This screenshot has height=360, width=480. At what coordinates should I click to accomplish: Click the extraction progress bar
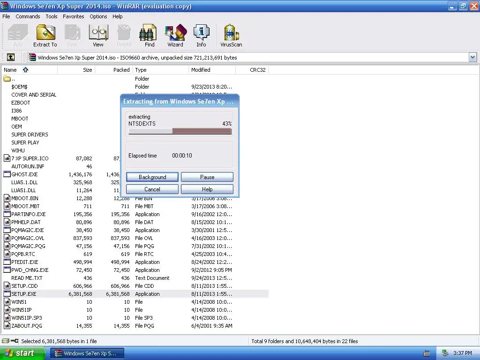pyautogui.click(x=180, y=131)
